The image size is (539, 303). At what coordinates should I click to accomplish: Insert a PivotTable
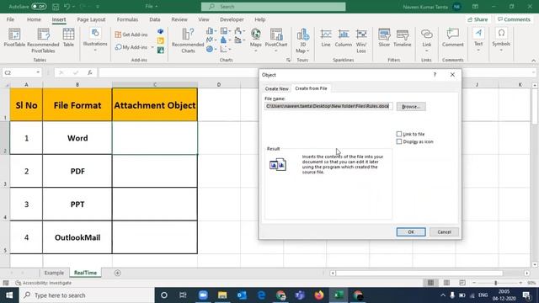click(x=14, y=38)
